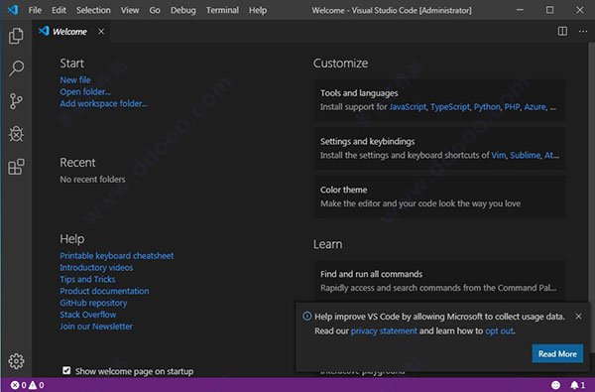
Task: Click the Azure link
Action: tap(535, 107)
